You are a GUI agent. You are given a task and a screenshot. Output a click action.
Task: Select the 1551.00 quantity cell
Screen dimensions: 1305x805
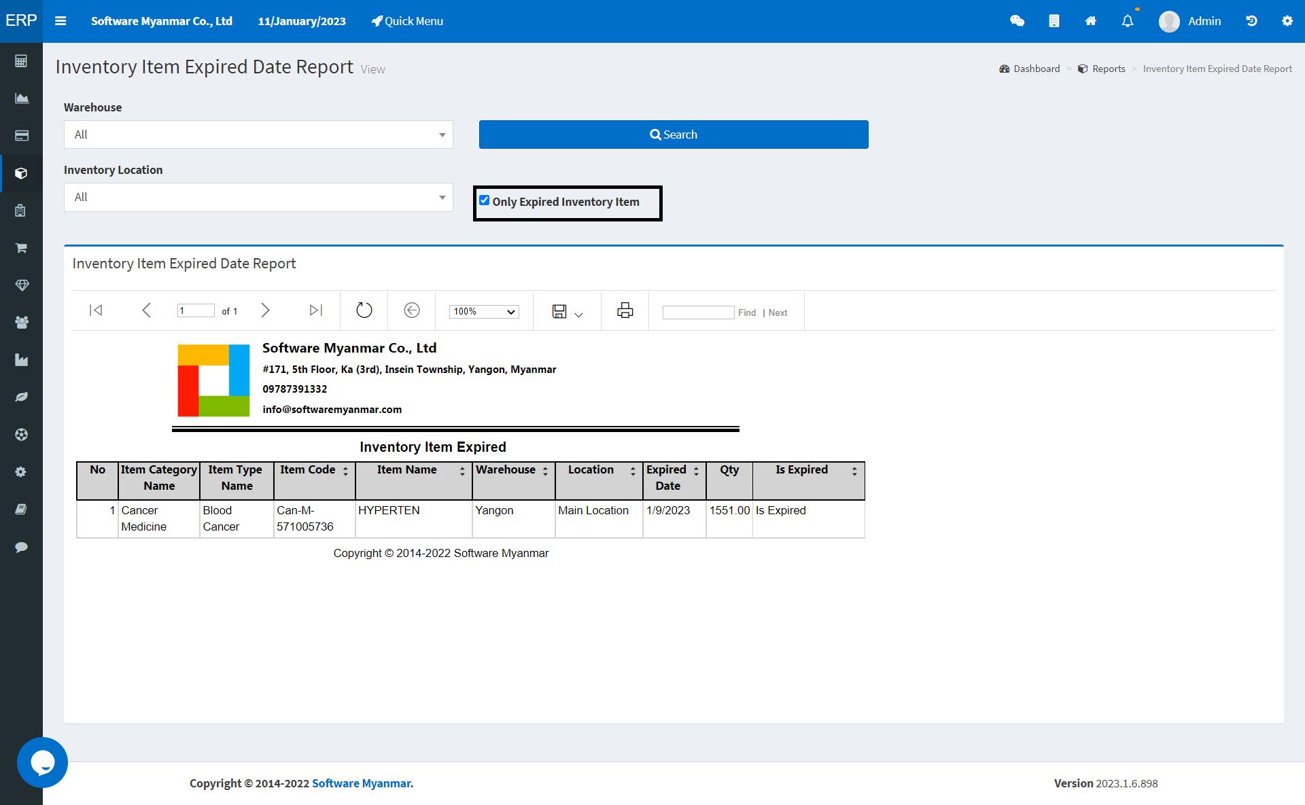pyautogui.click(x=729, y=519)
